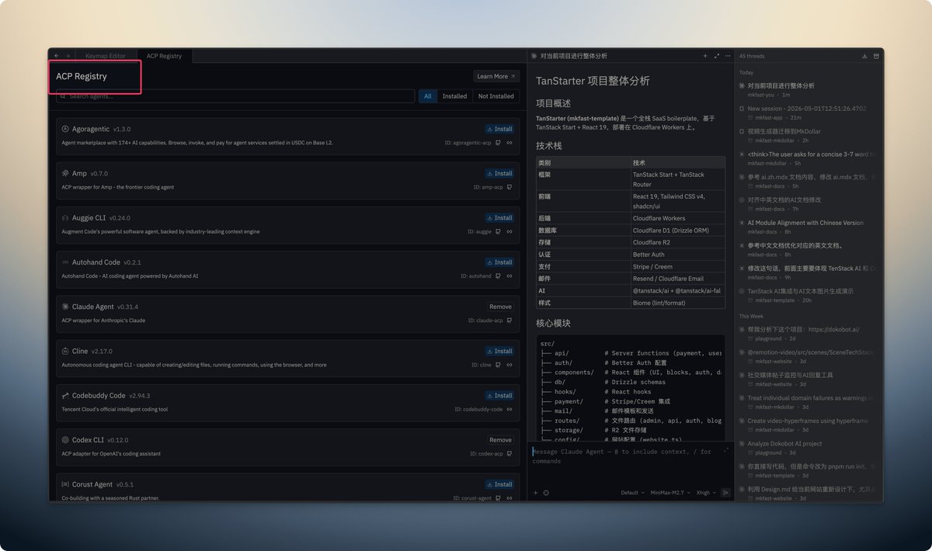Image resolution: width=932 pixels, height=551 pixels.
Task: Open Cline repository icon
Action: [498, 365]
